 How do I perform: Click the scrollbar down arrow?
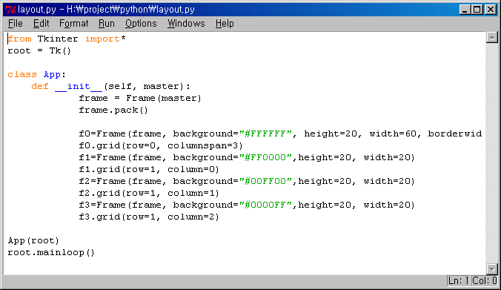(491, 269)
